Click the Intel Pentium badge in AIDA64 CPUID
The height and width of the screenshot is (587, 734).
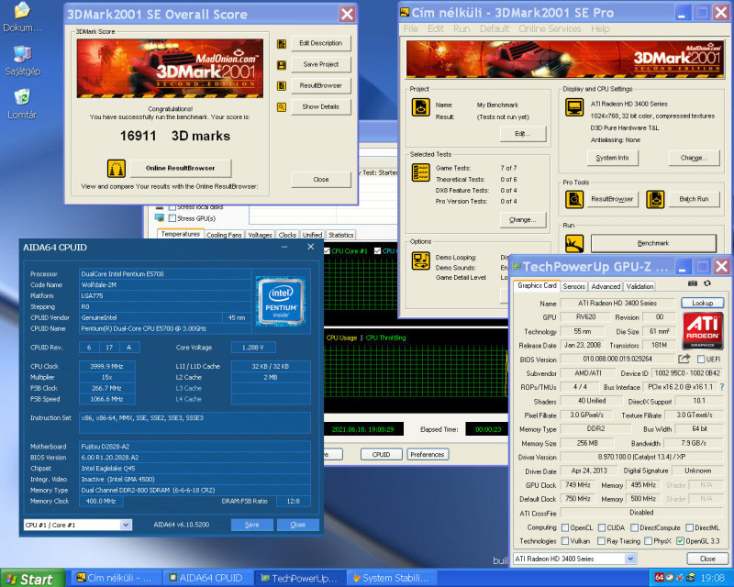281,301
